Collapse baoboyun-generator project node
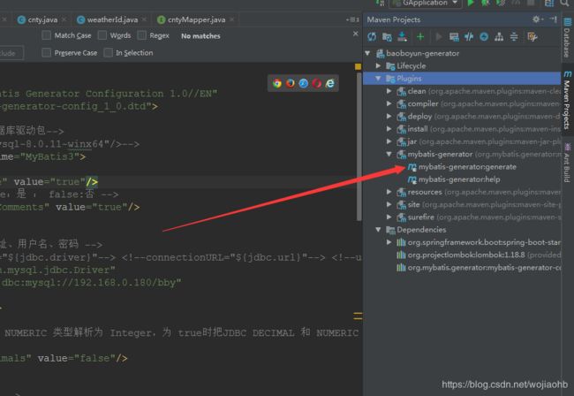The width and height of the screenshot is (574, 396). point(367,53)
